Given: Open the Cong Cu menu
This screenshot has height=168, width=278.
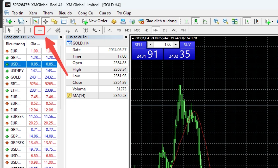Looking at the screenshot, I should (85, 13).
